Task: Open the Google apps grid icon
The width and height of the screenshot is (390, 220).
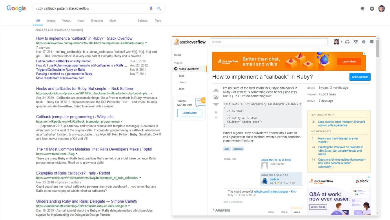Action: (362, 9)
